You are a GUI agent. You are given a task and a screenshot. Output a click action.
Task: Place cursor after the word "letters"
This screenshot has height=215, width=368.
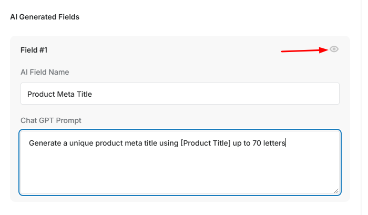(285, 143)
